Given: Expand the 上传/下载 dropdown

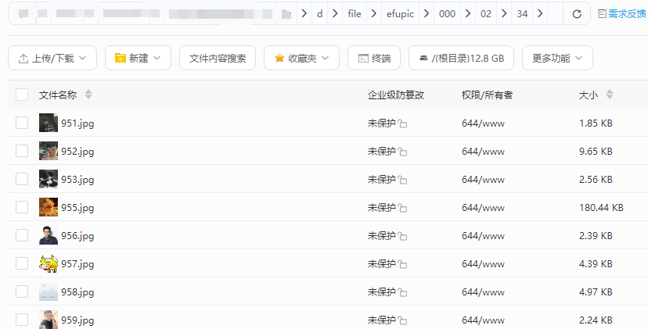Looking at the screenshot, I should click(52, 58).
